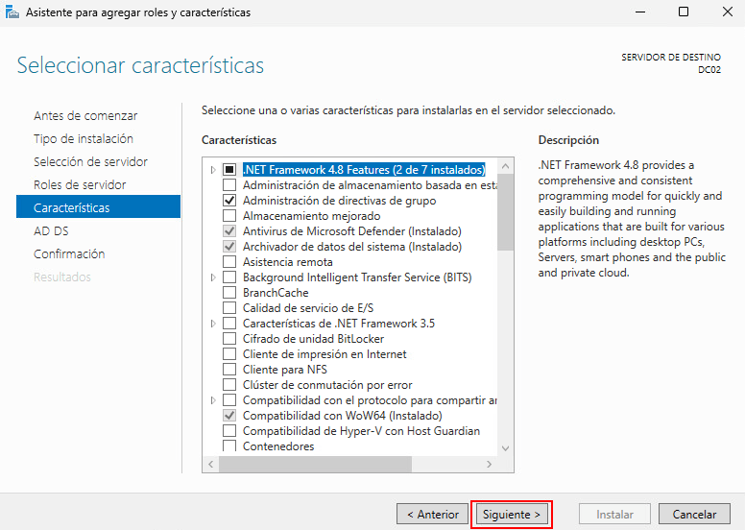The image size is (745, 530).
Task: Expand Background Intelligent Transfer Service node
Action: tap(213, 277)
